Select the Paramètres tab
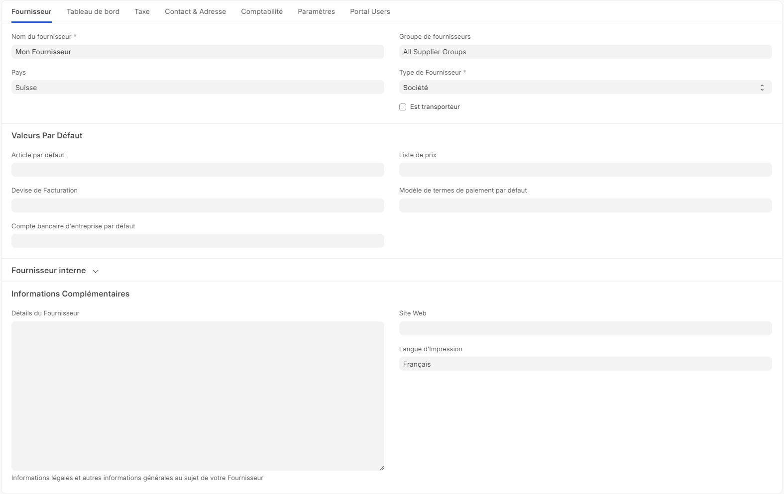This screenshot has width=784, height=494. coord(316,11)
